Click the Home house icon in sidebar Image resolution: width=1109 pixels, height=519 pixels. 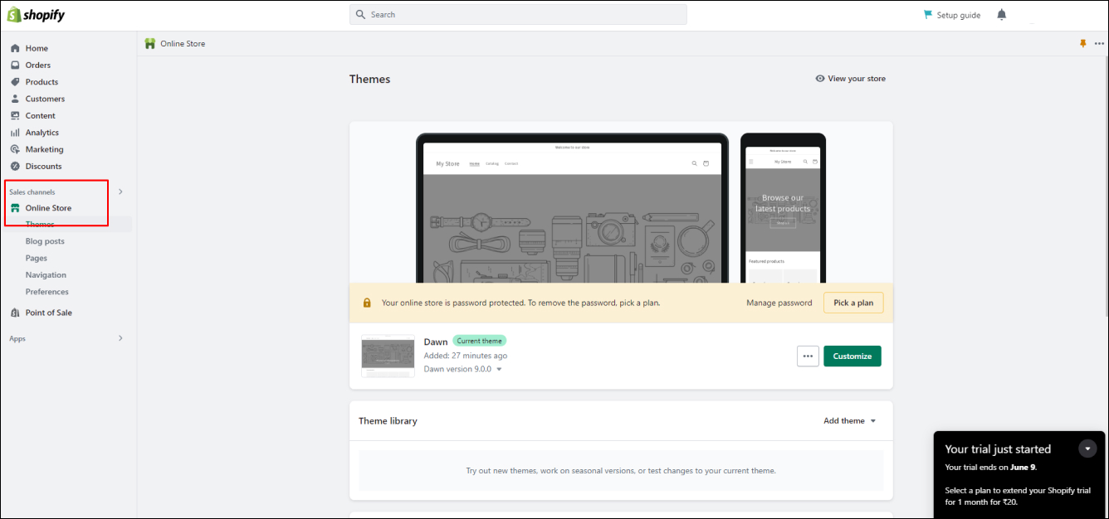pos(15,48)
